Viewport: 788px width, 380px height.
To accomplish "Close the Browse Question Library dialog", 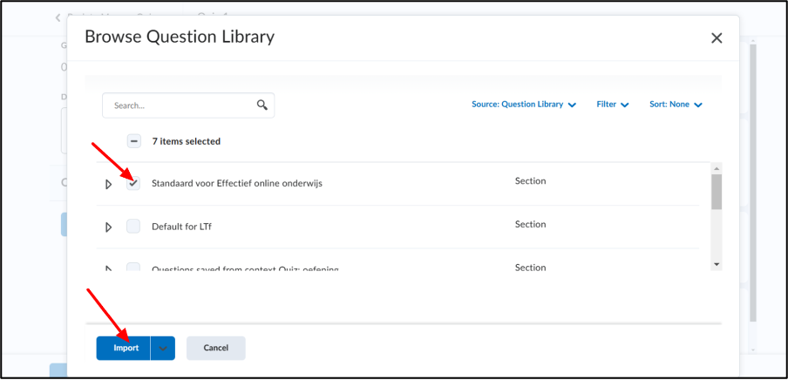I will click(x=717, y=37).
